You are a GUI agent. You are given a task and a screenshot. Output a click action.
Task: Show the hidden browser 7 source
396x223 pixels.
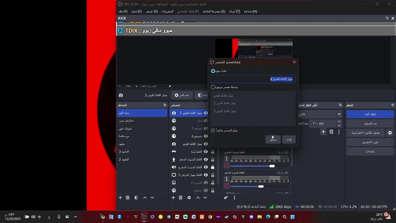coord(206,129)
